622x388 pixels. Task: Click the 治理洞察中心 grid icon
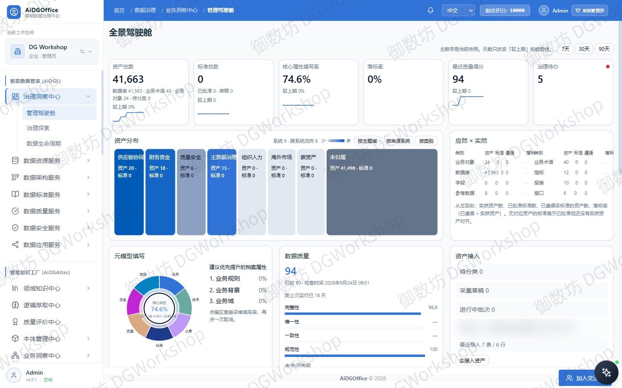pyautogui.click(x=15, y=97)
